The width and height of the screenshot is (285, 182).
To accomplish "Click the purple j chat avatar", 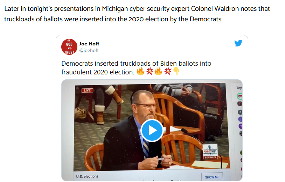I will click(x=240, y=119).
